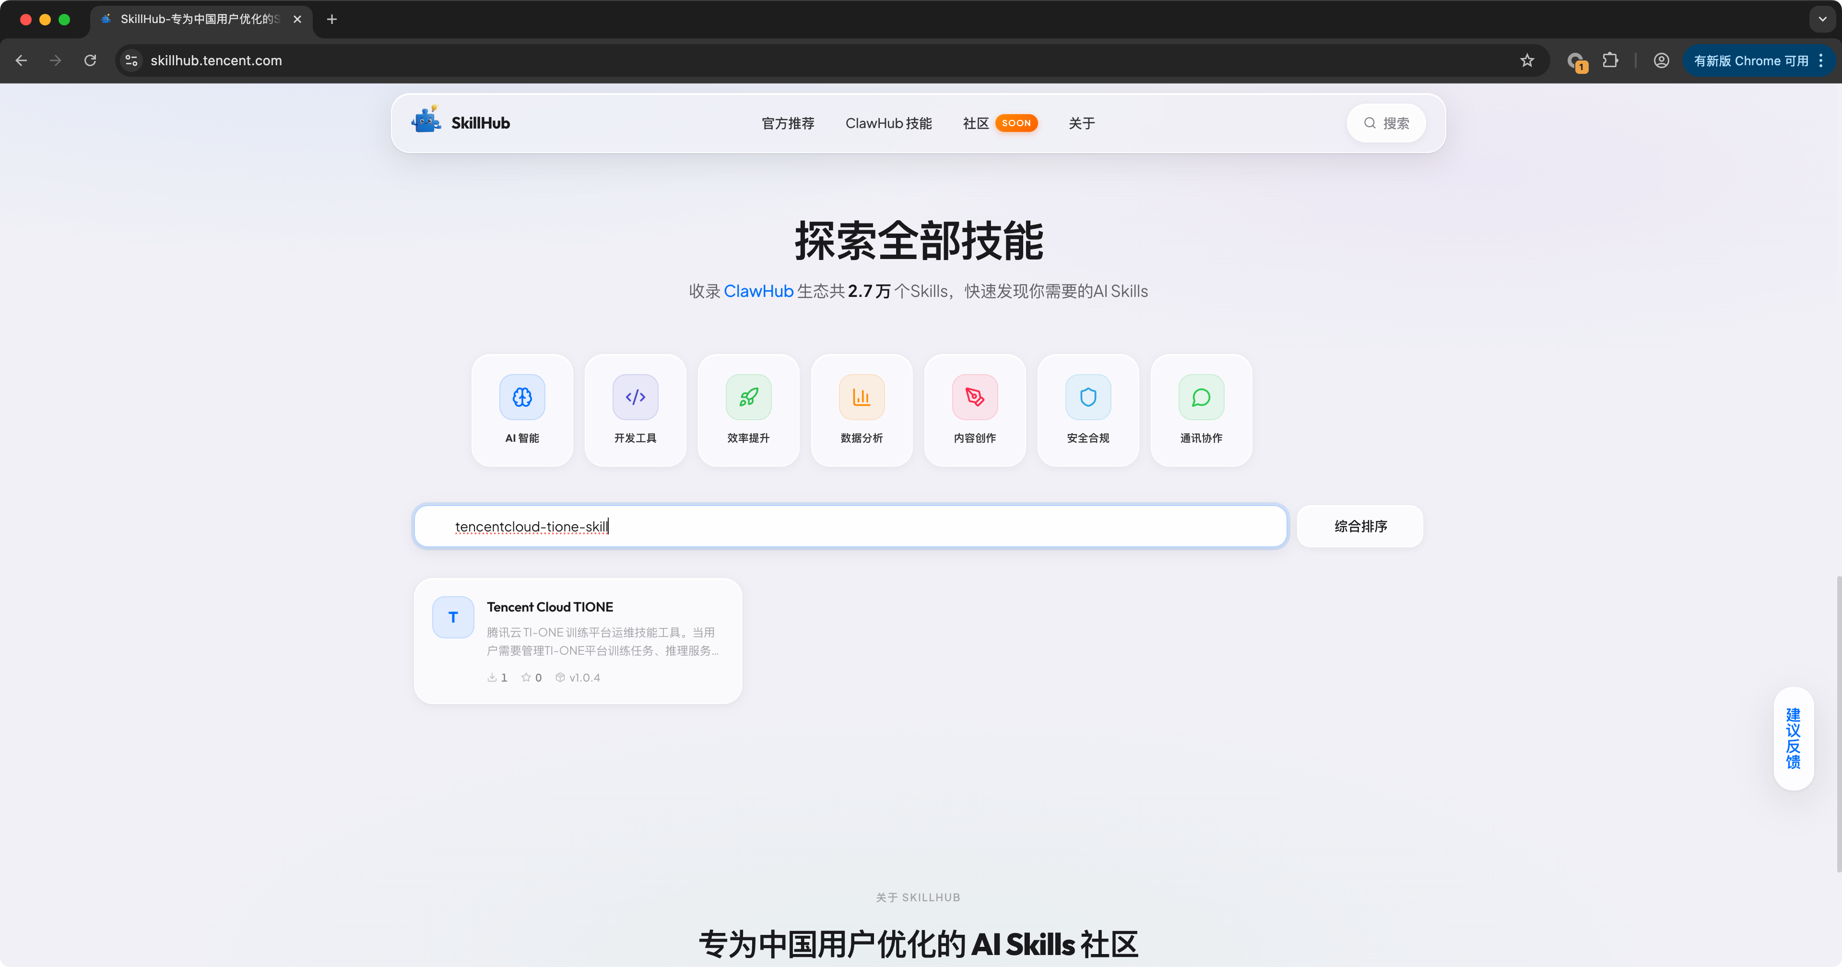The width and height of the screenshot is (1842, 967).
Task: Click the 建议反馈 feedback button
Action: point(1793,738)
